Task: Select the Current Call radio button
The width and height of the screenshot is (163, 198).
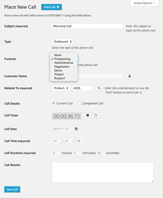Action: click(x=53, y=103)
